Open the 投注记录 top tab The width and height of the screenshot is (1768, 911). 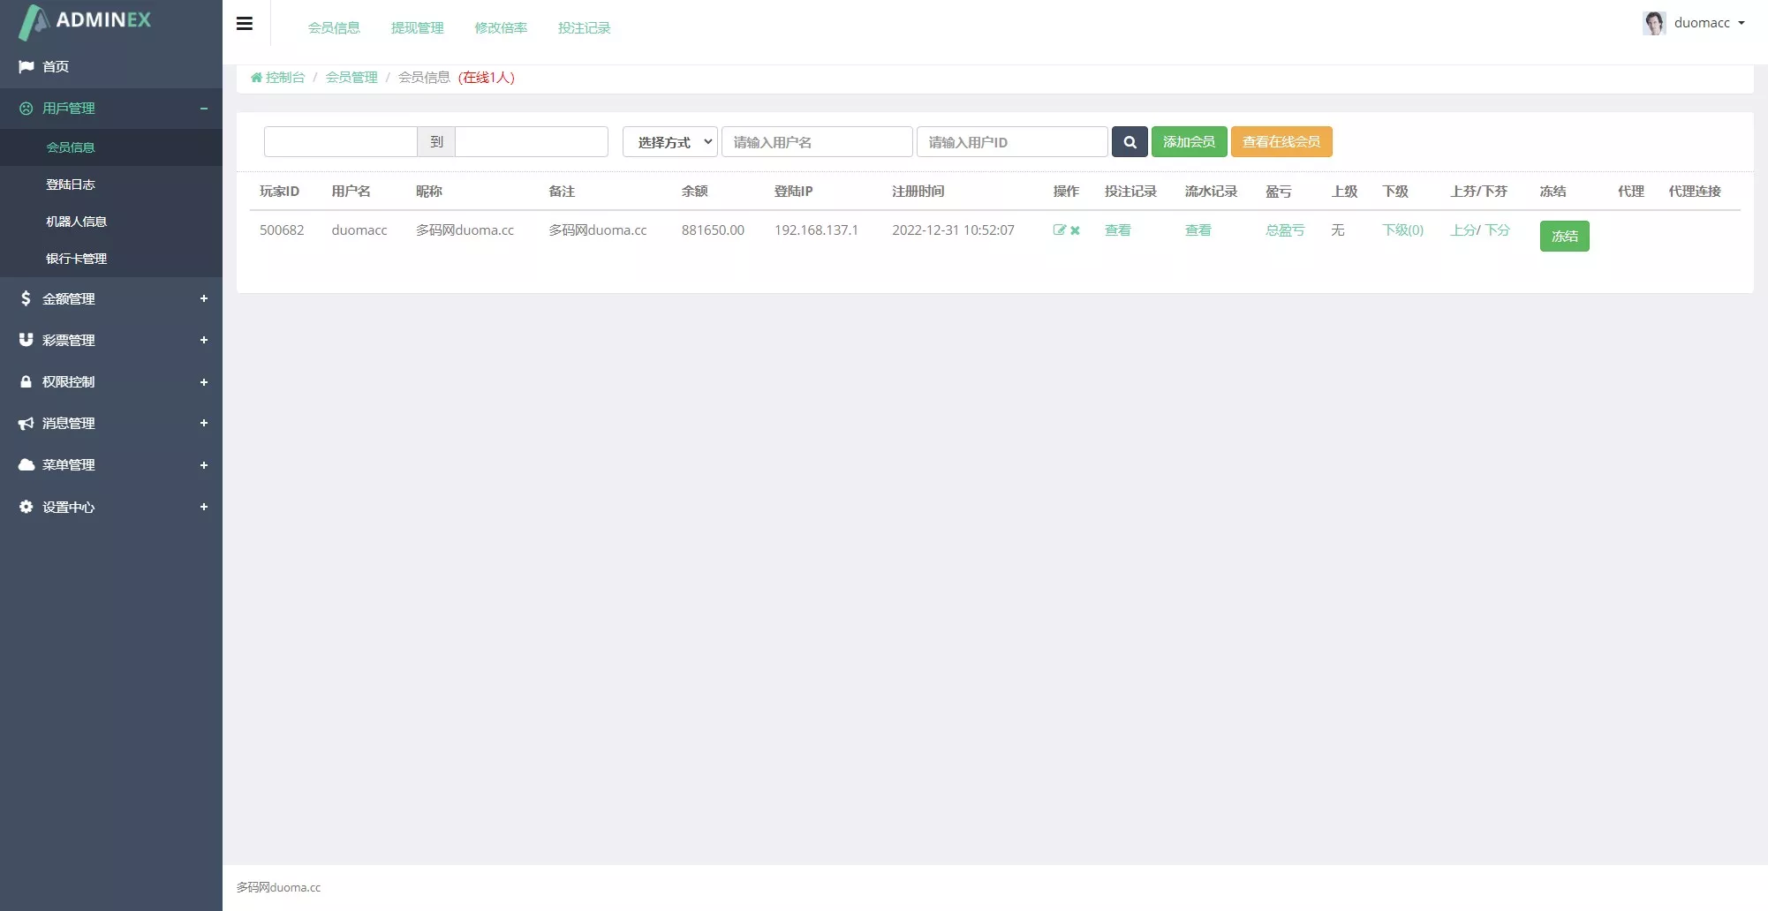[x=584, y=28]
